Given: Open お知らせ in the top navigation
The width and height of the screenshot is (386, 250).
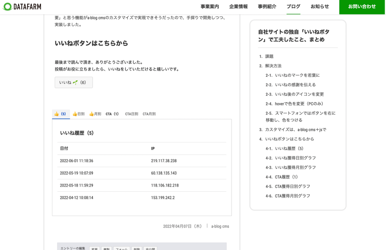Looking at the screenshot, I should [320, 7].
